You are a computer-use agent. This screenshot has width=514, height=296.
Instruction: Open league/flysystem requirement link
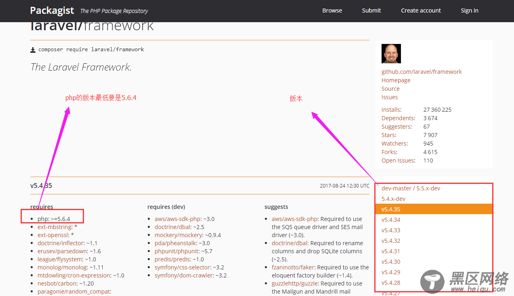coord(60,259)
